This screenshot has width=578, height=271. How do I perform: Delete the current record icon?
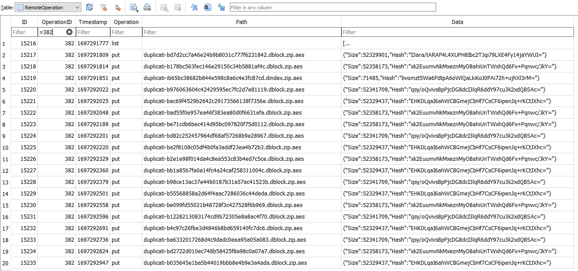[177, 7]
